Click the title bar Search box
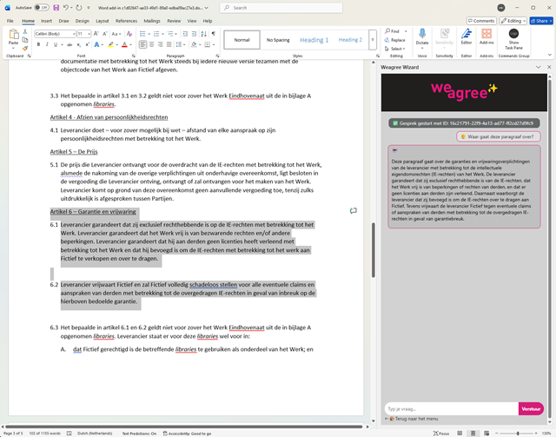The width and height of the screenshot is (556, 437). pos(281,8)
